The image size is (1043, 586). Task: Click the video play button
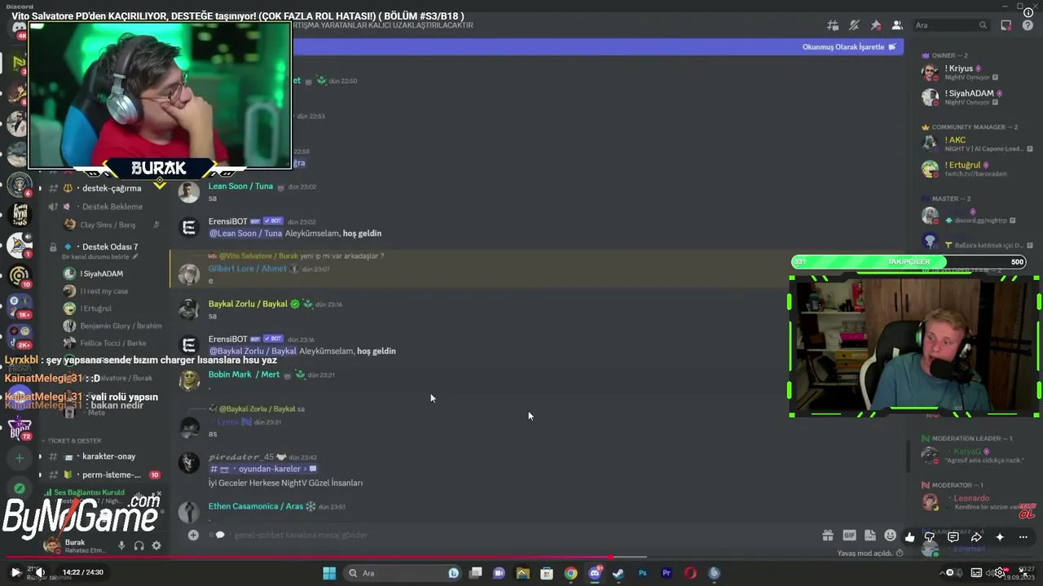point(15,572)
